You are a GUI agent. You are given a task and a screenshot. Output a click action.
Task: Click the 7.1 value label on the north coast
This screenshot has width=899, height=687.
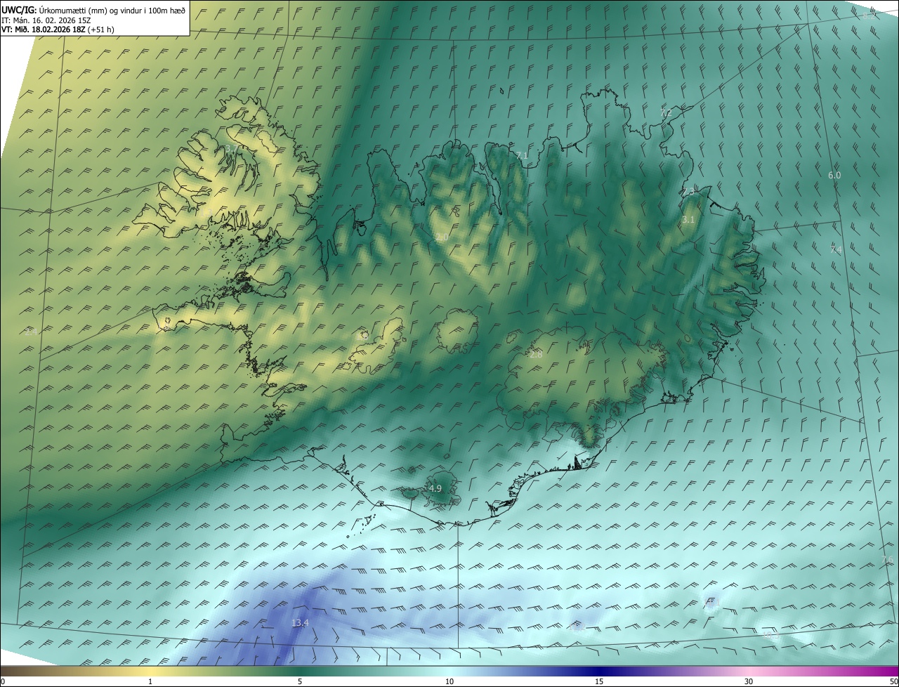coord(521,155)
